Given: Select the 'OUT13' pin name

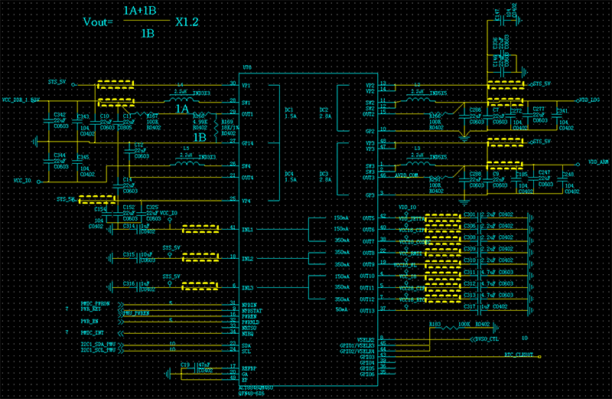Looking at the screenshot, I should click(367, 311).
